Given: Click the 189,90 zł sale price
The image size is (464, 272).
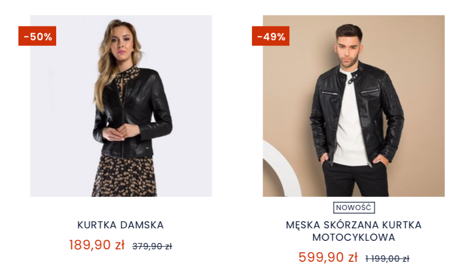Looking at the screenshot, I should click(97, 245).
